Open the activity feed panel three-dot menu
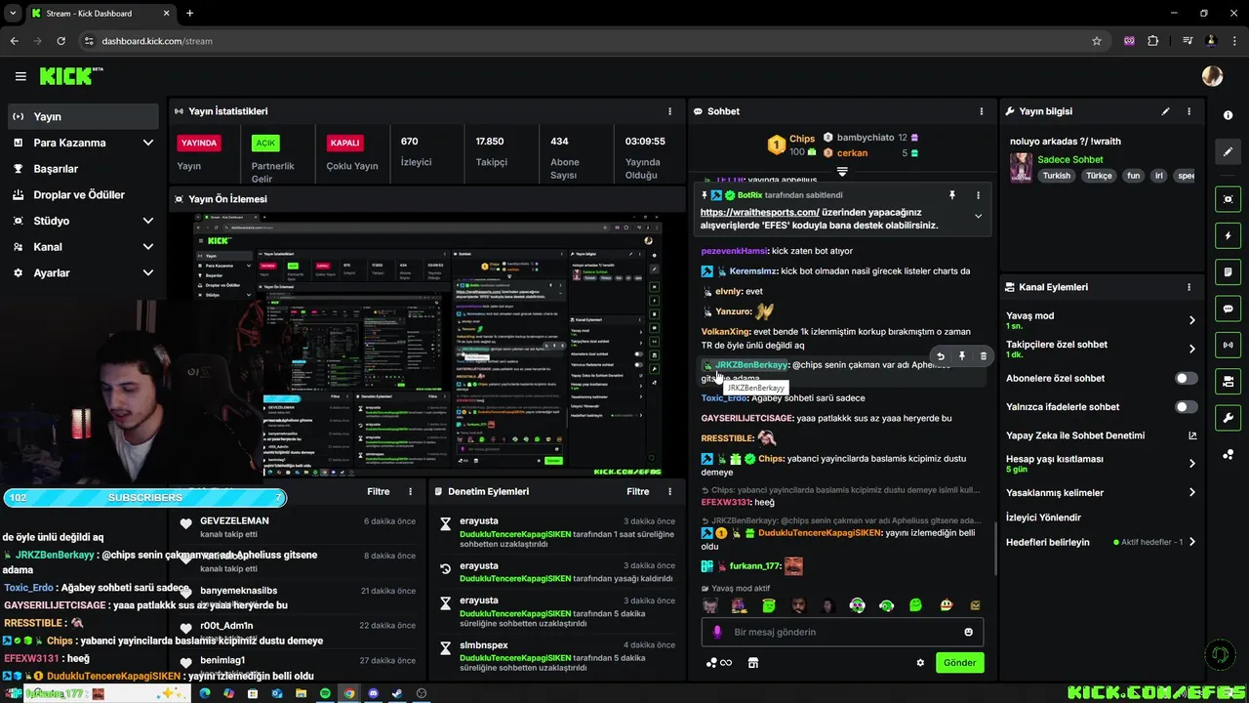This screenshot has height=703, width=1249. (410, 492)
